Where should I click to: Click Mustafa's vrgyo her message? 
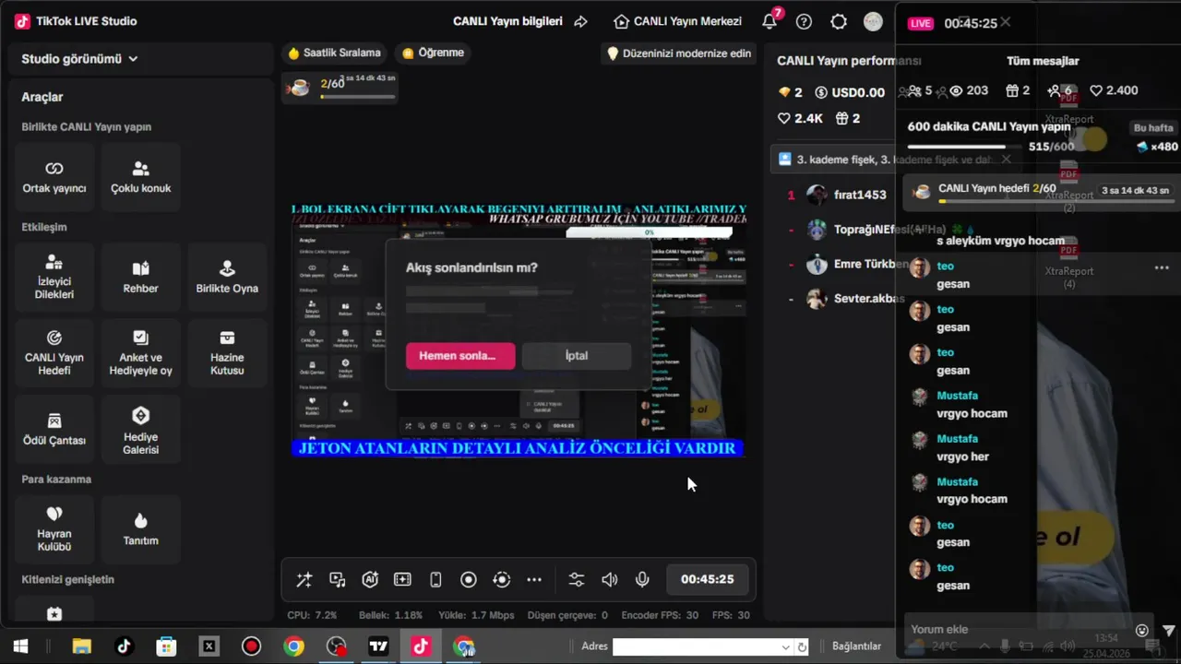click(962, 456)
